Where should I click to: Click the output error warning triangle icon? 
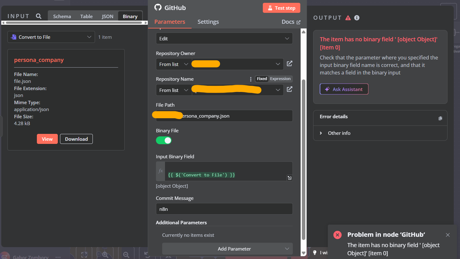tap(348, 18)
